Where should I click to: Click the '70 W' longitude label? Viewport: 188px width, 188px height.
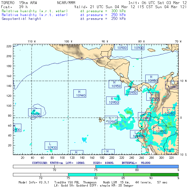coord(178,41)
